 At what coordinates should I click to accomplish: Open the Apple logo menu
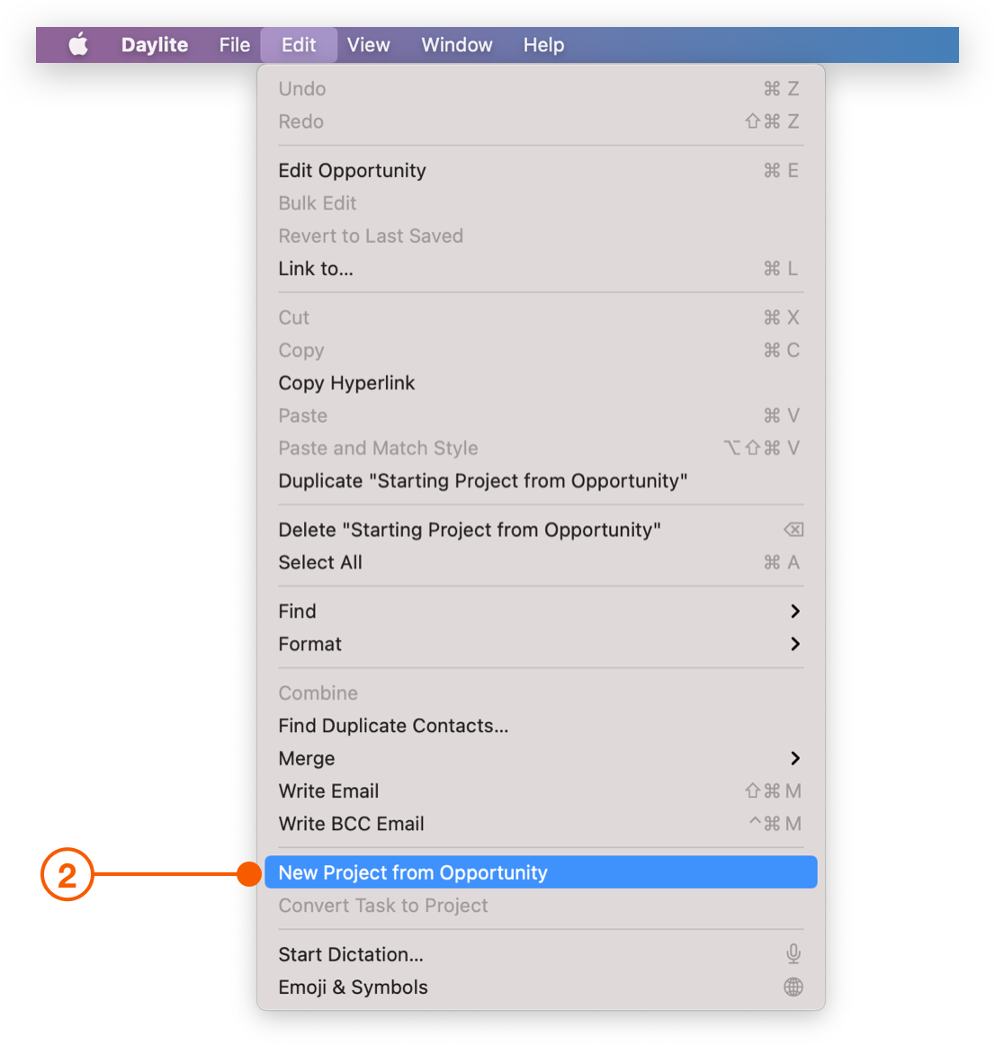(x=78, y=45)
